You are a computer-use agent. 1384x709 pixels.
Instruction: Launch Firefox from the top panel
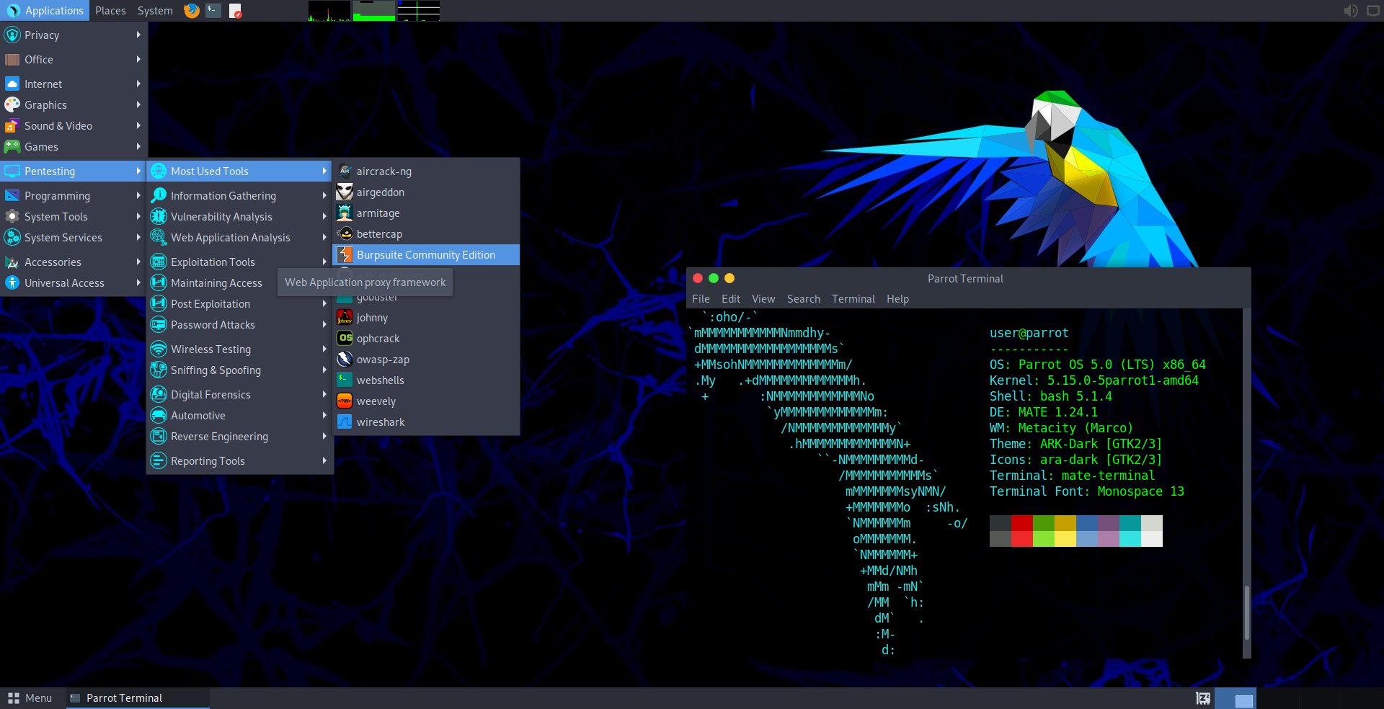click(191, 11)
